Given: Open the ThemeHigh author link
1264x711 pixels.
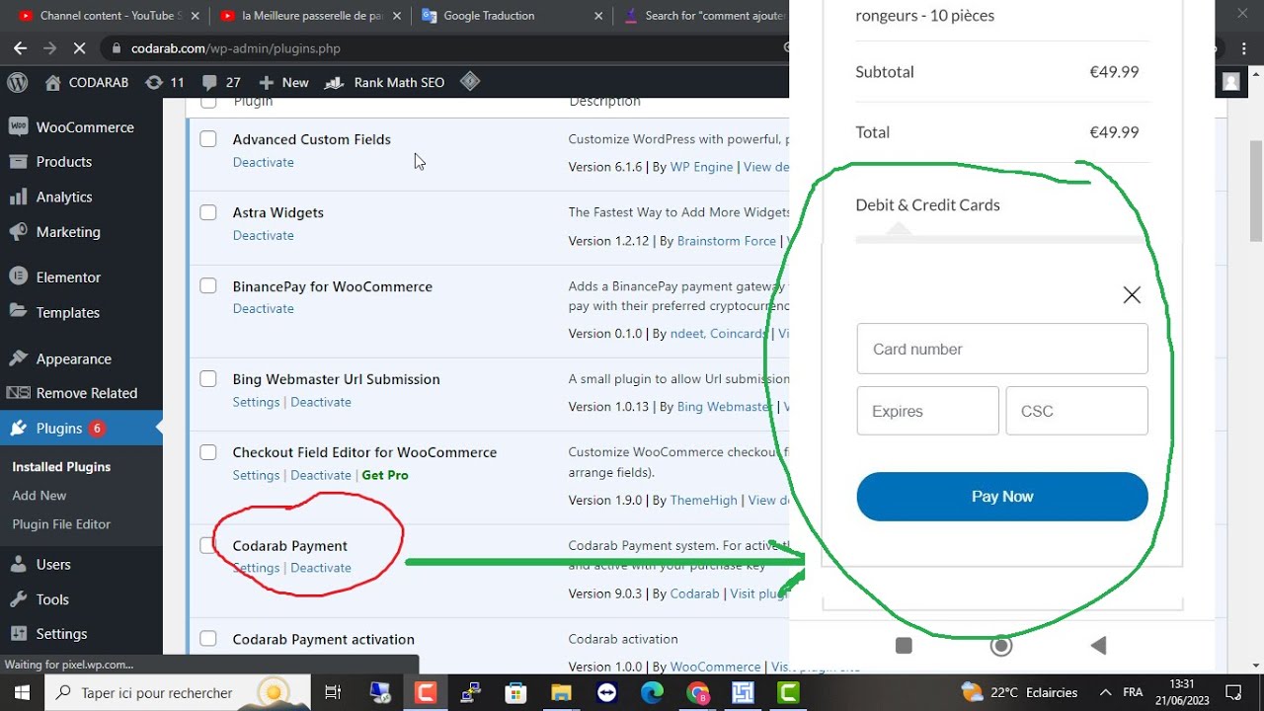Looking at the screenshot, I should pos(704,500).
